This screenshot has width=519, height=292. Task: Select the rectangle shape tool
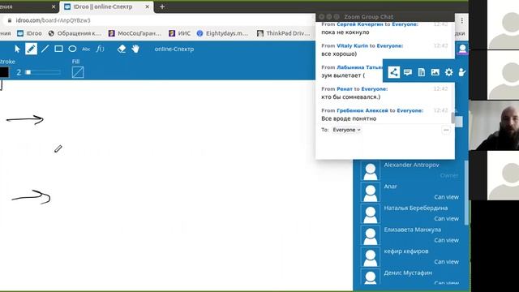click(58, 49)
